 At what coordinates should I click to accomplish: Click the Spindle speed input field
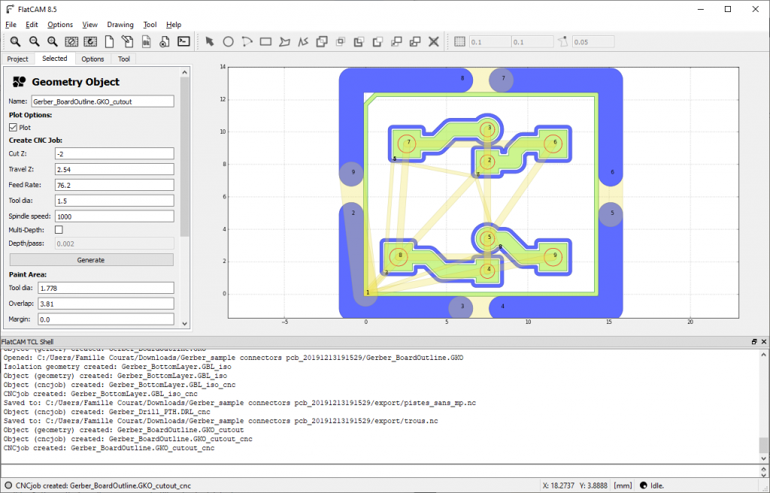[x=114, y=216]
